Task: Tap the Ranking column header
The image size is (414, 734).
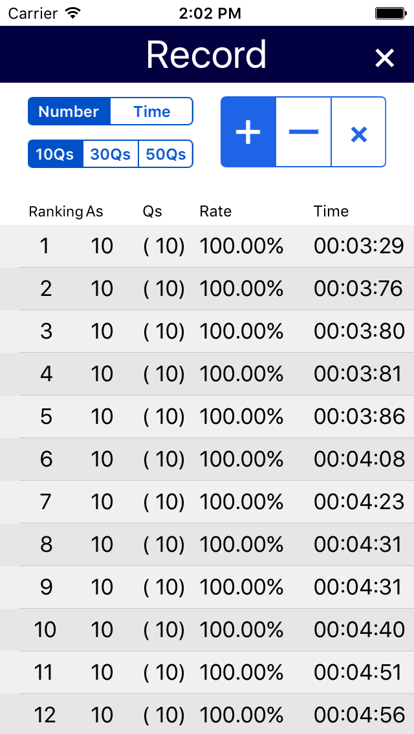Action: coord(56,211)
